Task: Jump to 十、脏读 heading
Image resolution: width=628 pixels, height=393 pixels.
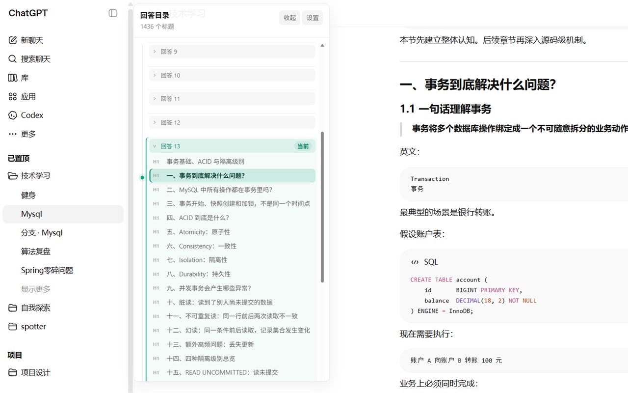Action: [233, 302]
